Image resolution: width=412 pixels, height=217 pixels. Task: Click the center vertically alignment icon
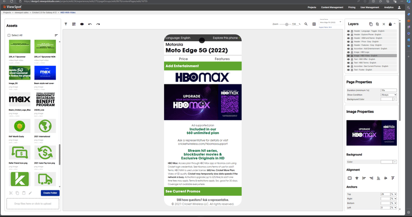pos(357,178)
